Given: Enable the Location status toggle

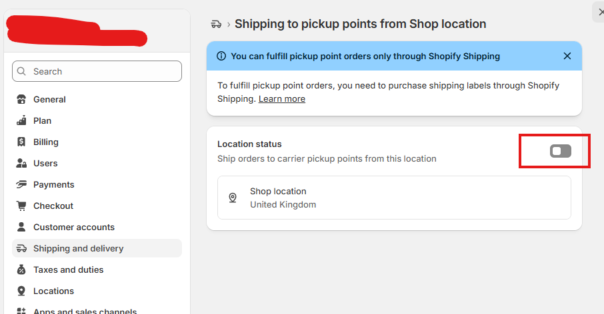Looking at the screenshot, I should click(561, 151).
